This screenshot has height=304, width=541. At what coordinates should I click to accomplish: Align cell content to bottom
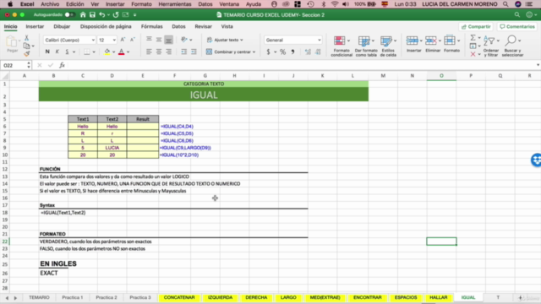tap(168, 40)
